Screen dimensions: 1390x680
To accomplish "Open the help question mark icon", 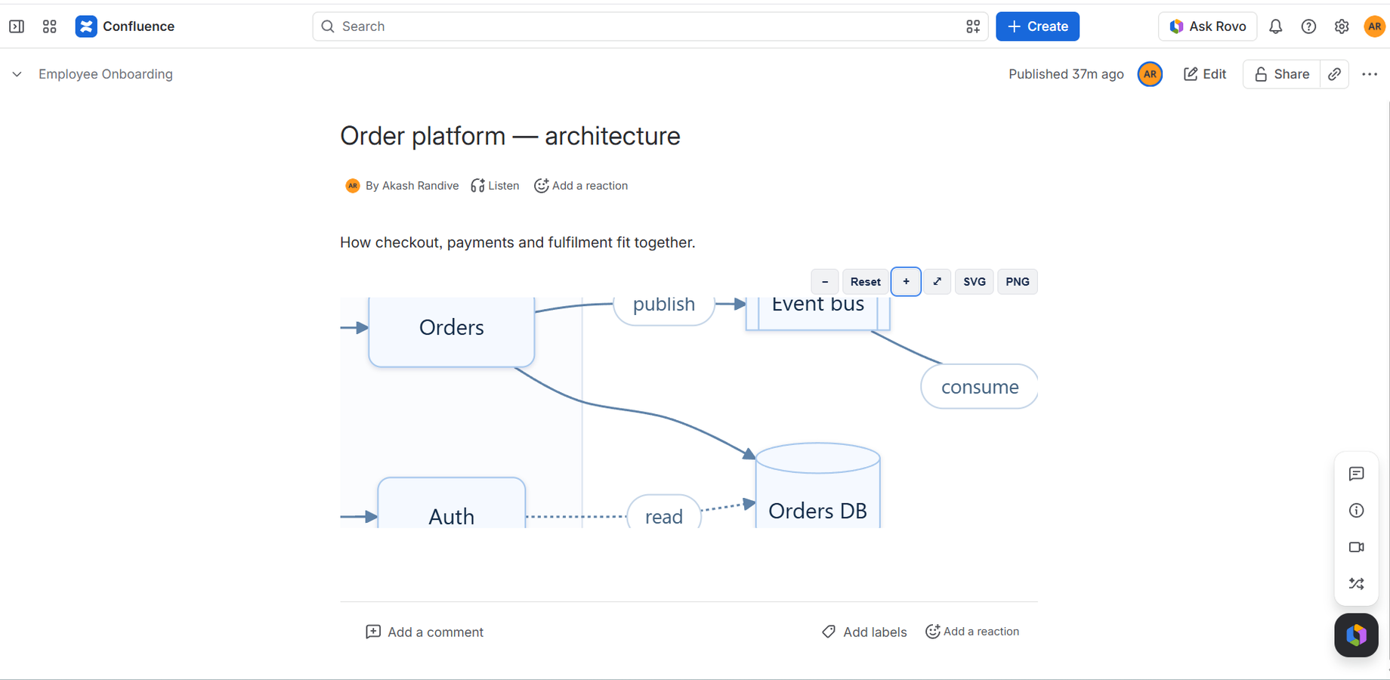I will [1309, 26].
